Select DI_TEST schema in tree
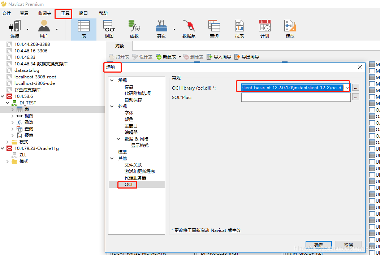 (27, 103)
